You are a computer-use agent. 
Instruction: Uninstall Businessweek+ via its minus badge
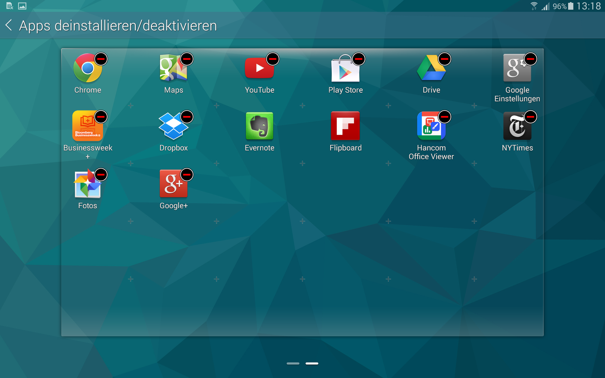pos(101,117)
